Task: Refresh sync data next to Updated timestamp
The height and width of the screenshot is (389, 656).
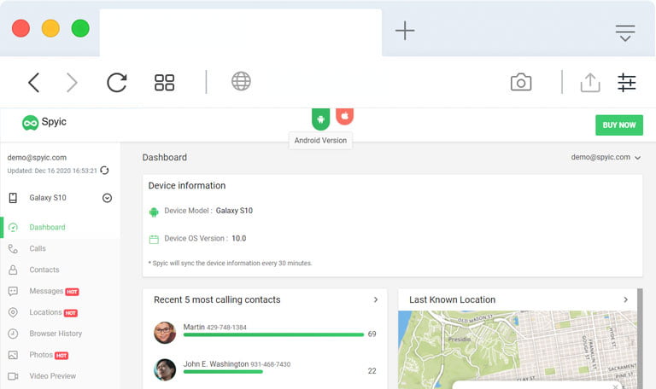Action: click(104, 170)
